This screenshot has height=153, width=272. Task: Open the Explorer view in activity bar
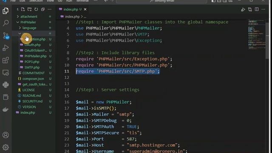[x=6, y=11]
